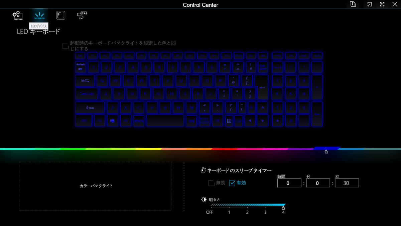Viewport: 401px width, 226px height.
Task: Click the Tab key on keyboard
Action: (x=85, y=81)
